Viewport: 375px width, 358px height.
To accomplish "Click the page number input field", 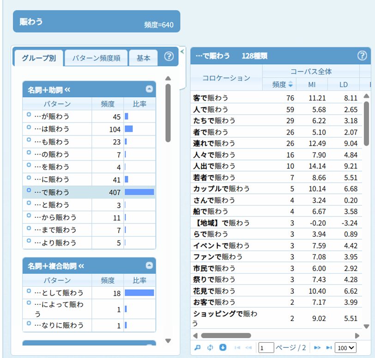I will tap(266, 348).
